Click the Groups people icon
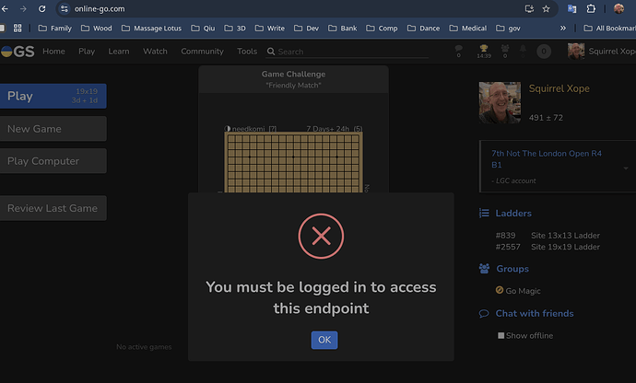636x383 pixels. (x=484, y=269)
